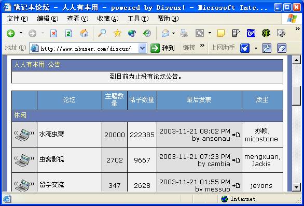This screenshot has height=206, width=304.
Task: Open the 文件(F) menu
Action: (18, 19)
